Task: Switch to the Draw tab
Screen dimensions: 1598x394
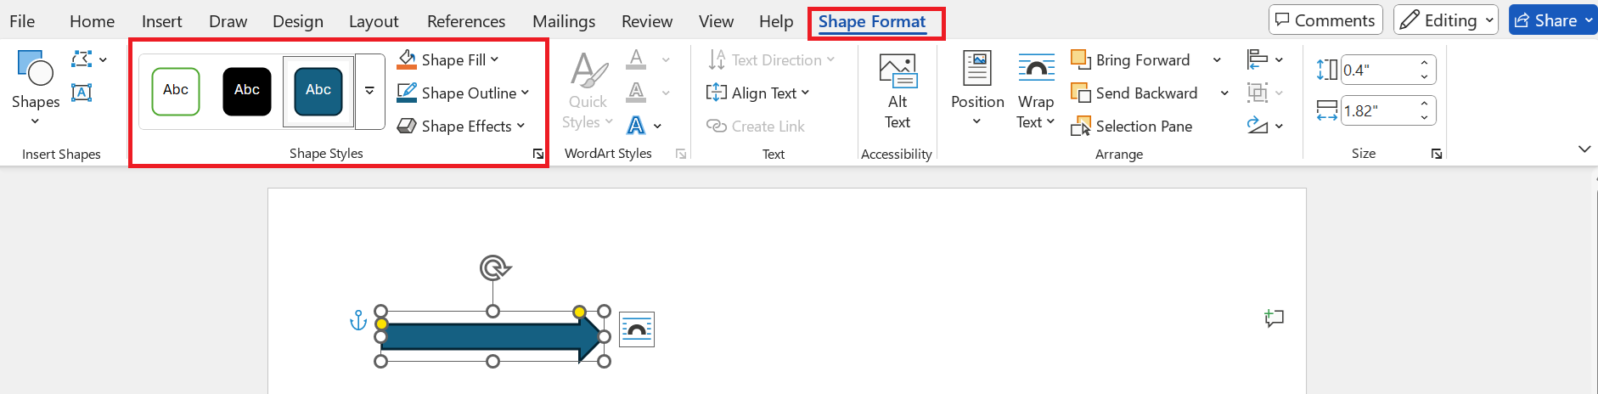Action: coord(228,21)
